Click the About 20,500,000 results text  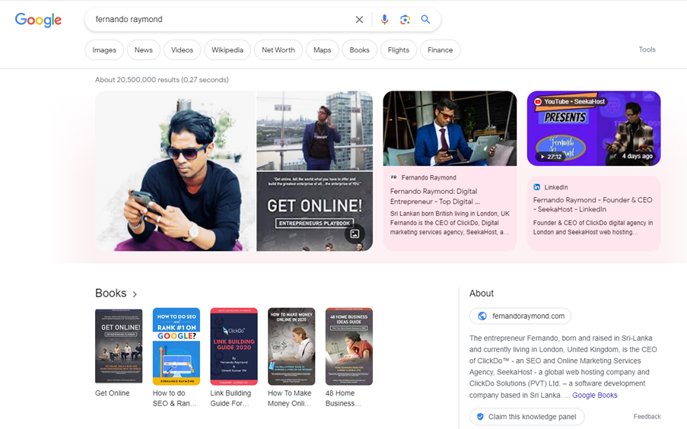pyautogui.click(x=162, y=80)
